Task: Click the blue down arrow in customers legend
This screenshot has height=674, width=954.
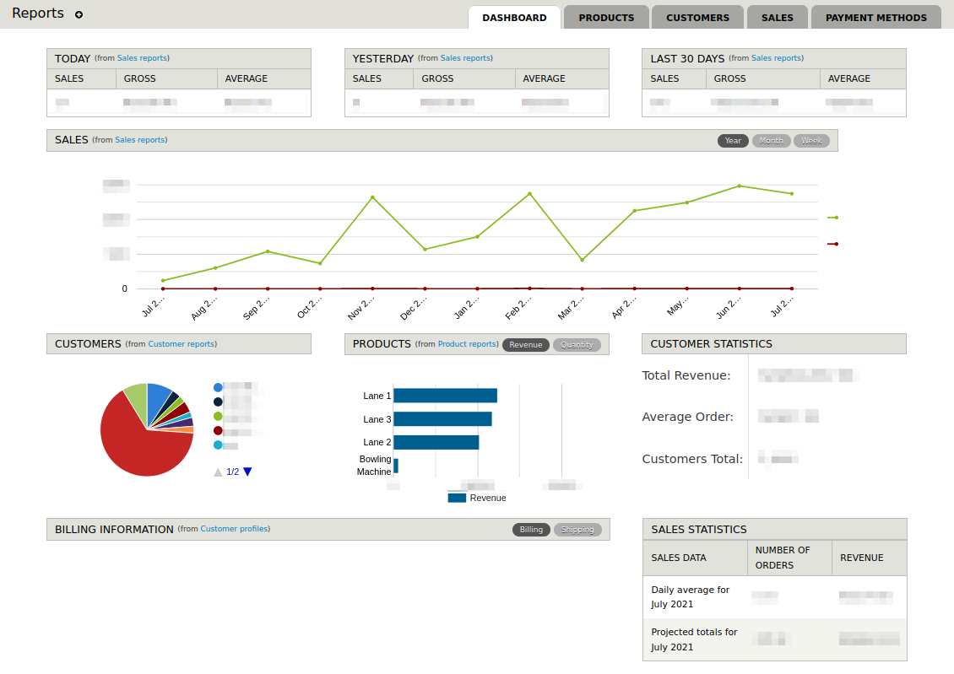Action: click(x=247, y=472)
